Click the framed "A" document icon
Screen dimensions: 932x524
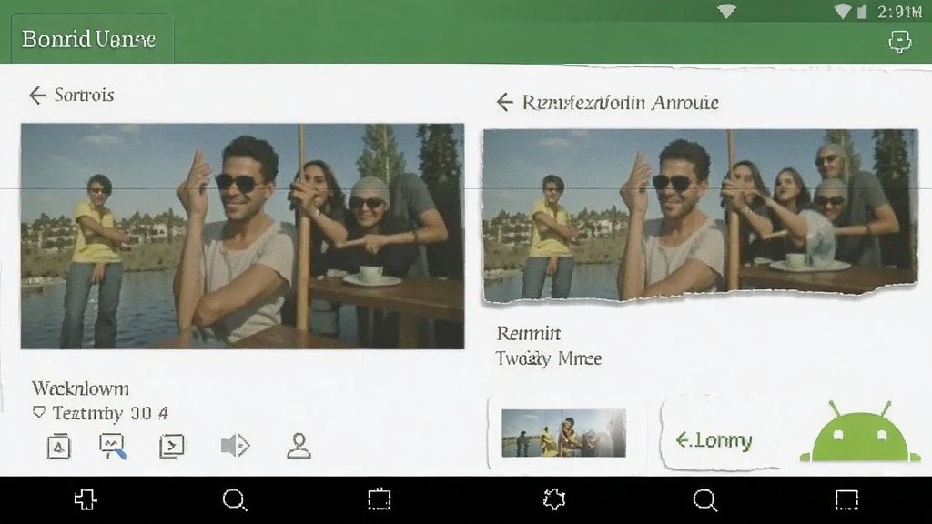click(x=59, y=446)
